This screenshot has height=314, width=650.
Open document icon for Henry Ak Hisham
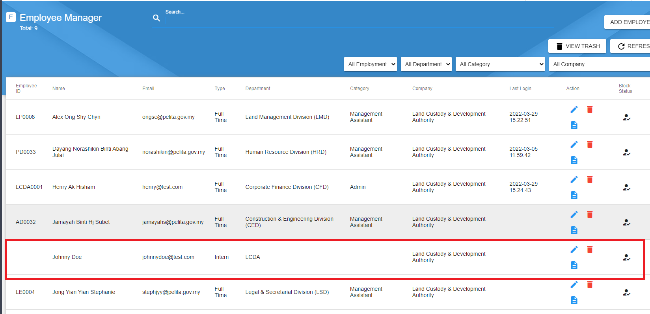click(574, 195)
